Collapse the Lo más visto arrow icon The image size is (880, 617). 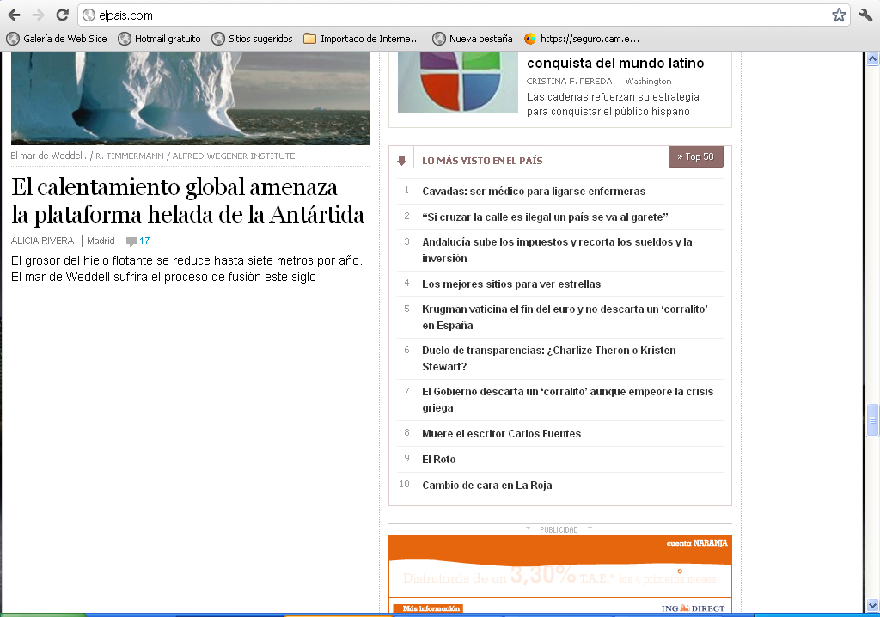click(x=401, y=161)
